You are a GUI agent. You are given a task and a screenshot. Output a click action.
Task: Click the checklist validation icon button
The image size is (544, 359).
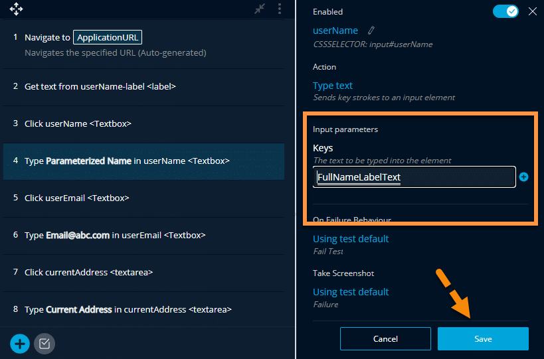coord(45,344)
